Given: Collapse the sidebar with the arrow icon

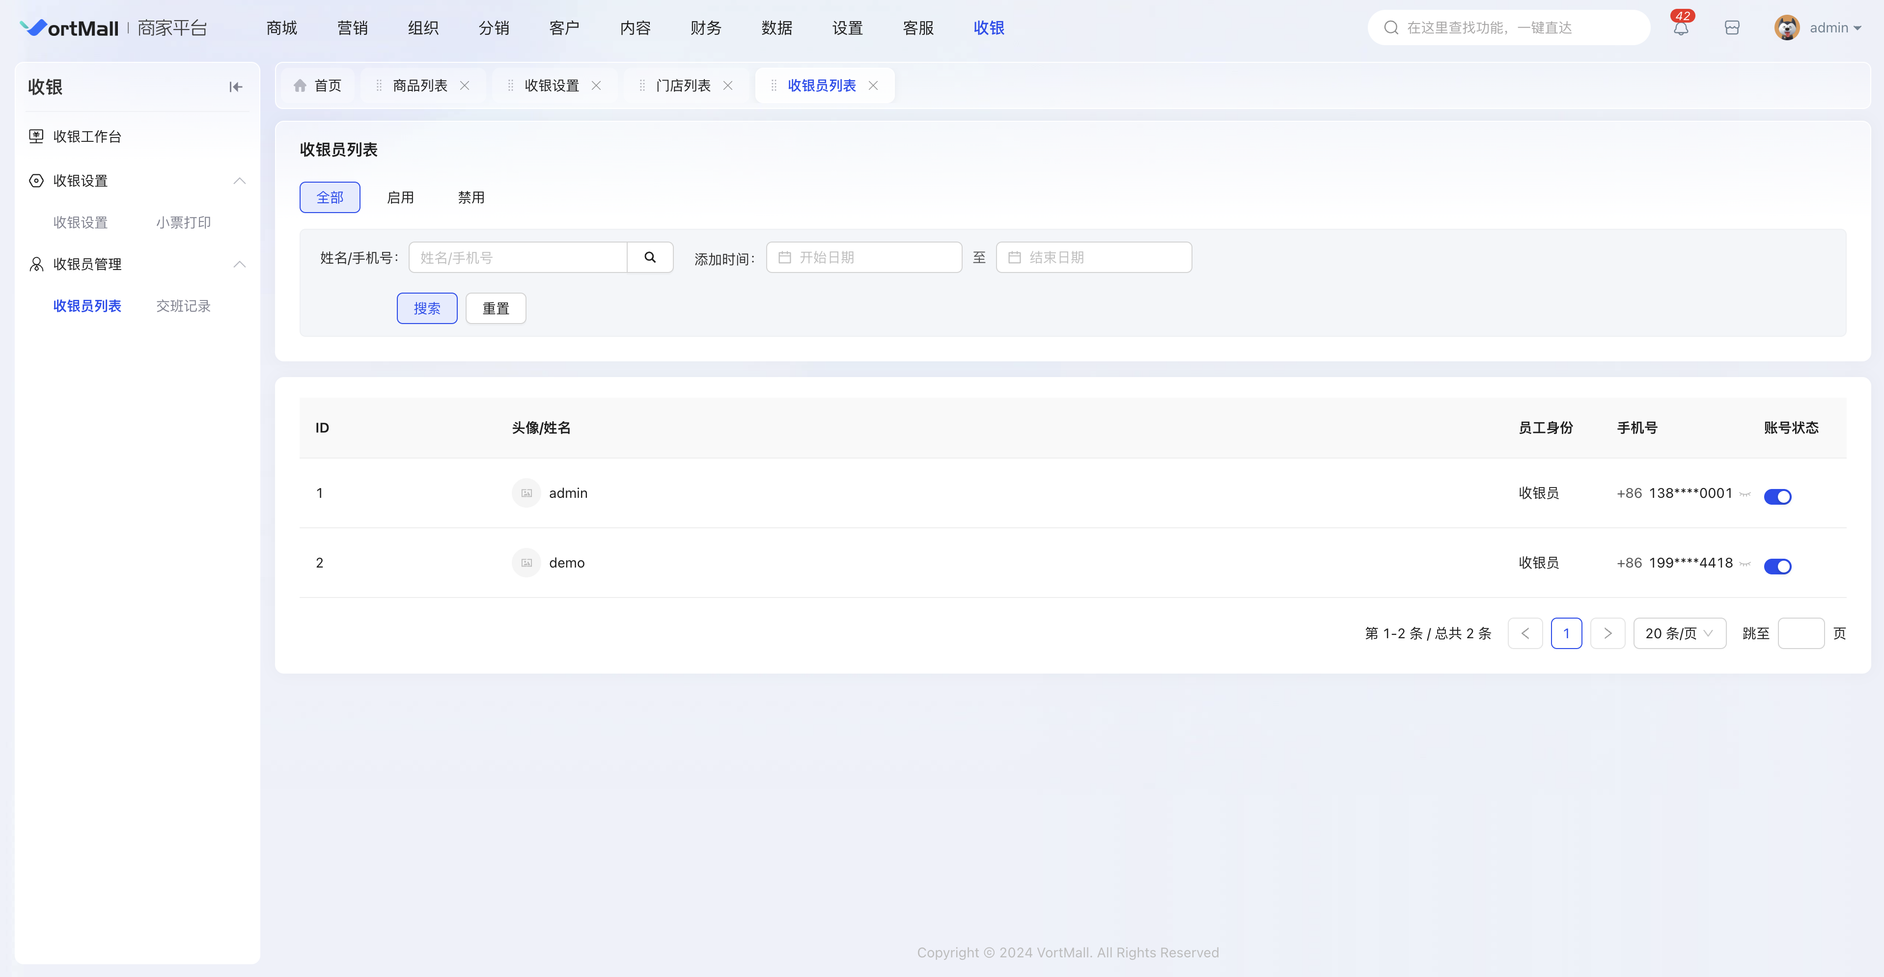Looking at the screenshot, I should 236,87.
